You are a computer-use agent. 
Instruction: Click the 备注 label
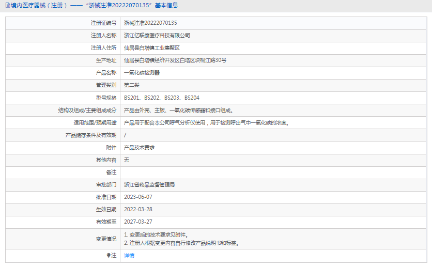111,172
